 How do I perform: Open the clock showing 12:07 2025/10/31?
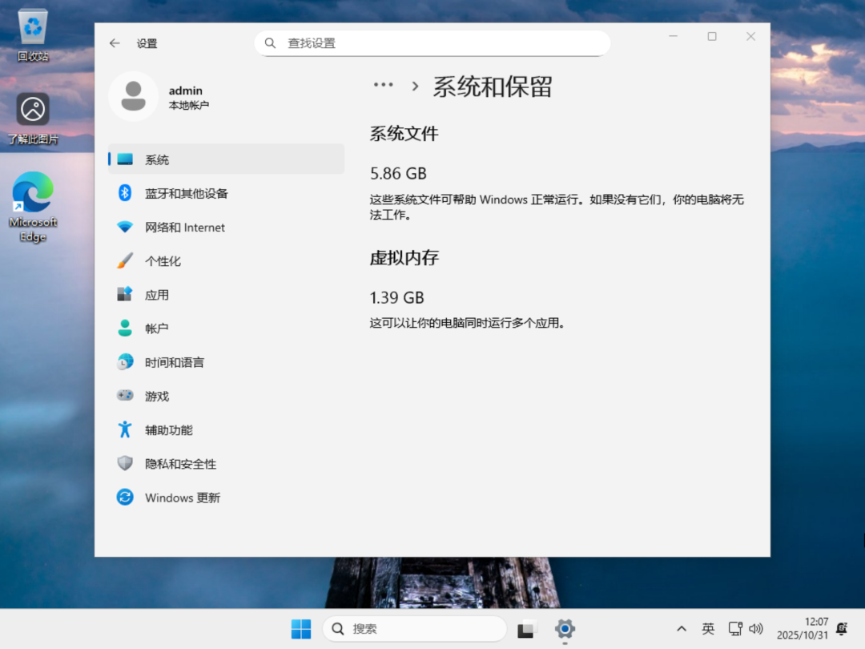(803, 629)
